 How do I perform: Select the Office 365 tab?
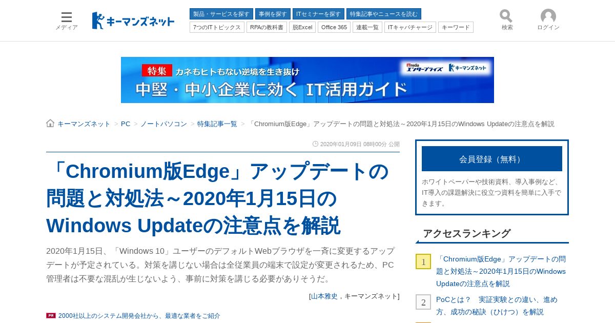click(334, 27)
